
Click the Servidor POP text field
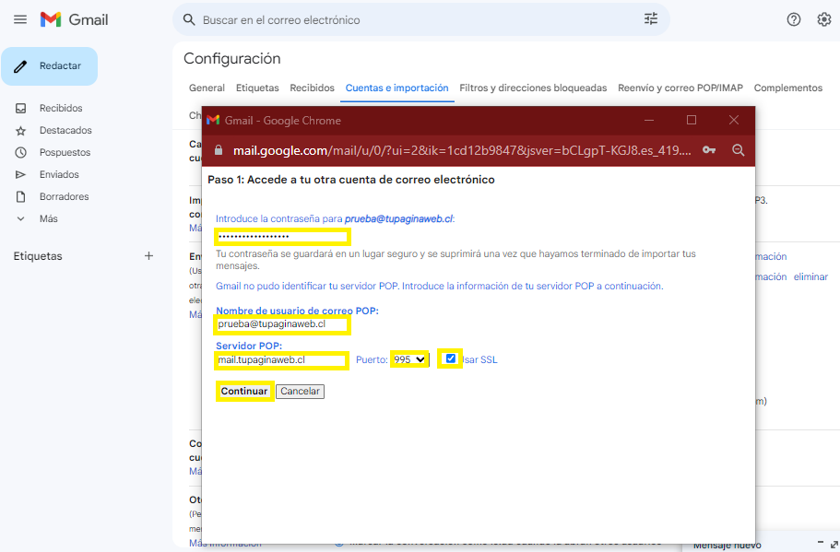281,360
